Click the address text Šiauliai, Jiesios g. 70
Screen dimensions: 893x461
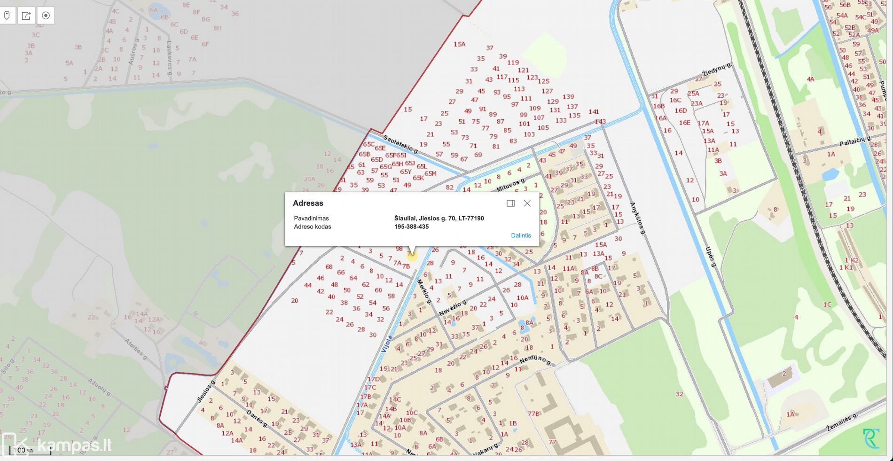click(439, 219)
